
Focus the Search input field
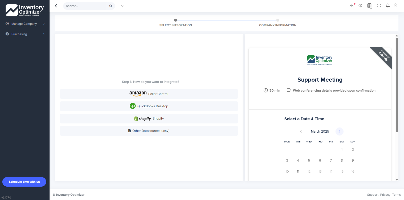(86, 6)
